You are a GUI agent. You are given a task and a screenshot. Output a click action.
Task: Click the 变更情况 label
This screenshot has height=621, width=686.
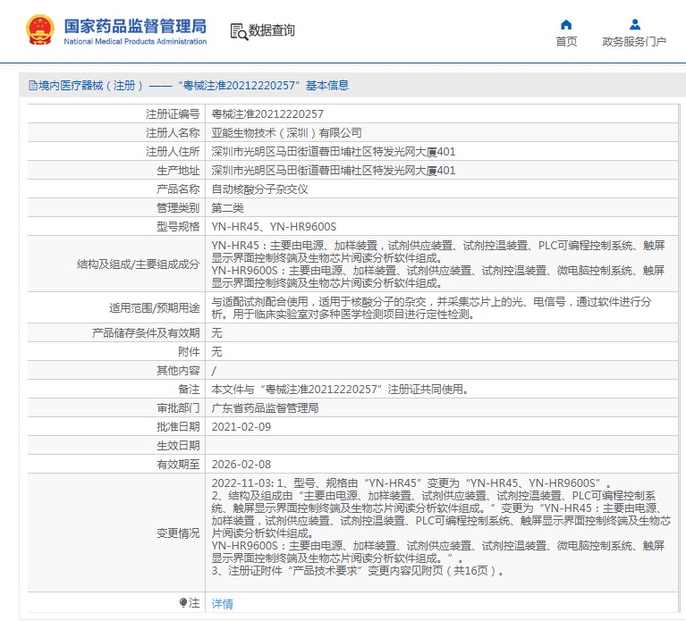[178, 533]
